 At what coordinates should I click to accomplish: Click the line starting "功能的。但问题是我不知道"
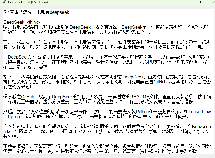[78, 32]
